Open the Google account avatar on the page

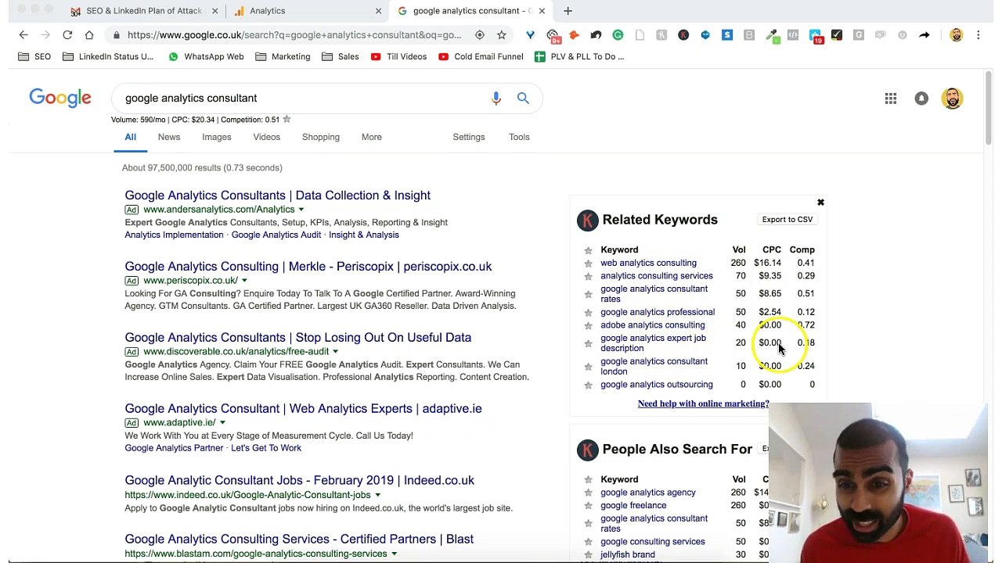point(952,98)
